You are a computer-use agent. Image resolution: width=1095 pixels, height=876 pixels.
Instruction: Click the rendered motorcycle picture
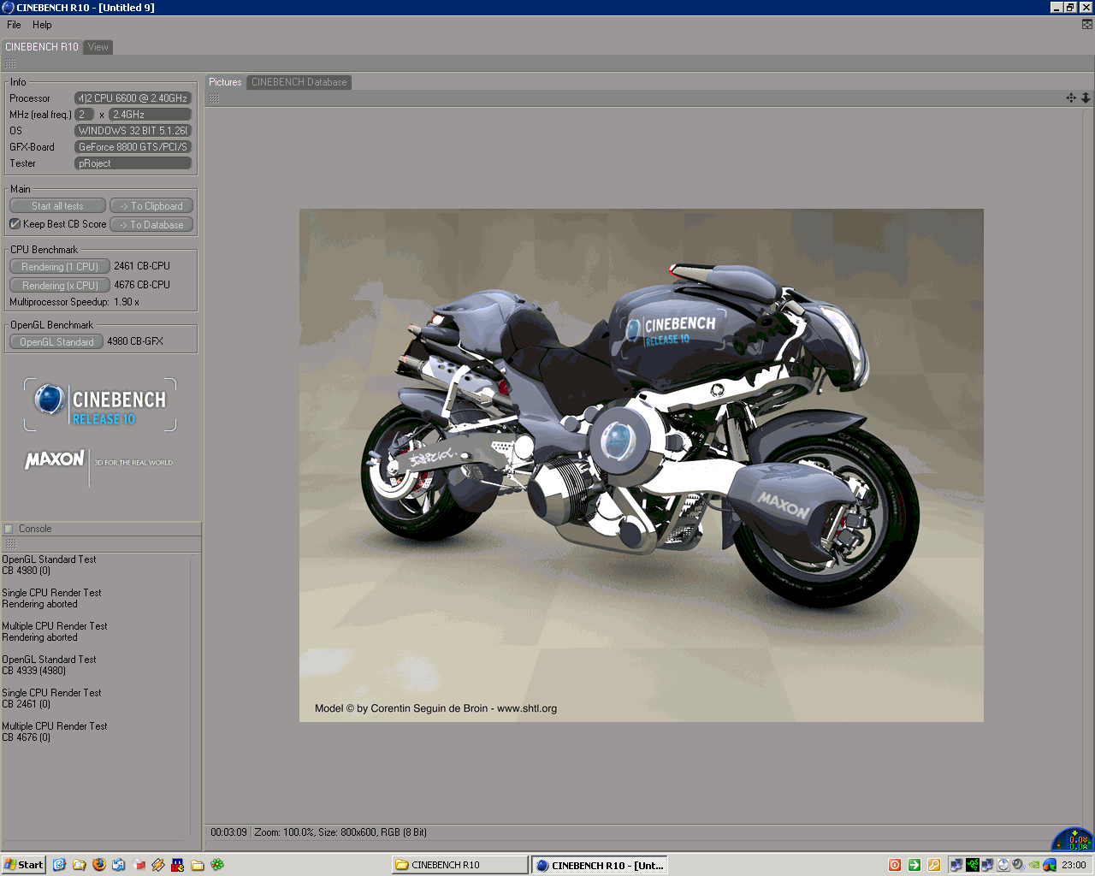[641, 465]
